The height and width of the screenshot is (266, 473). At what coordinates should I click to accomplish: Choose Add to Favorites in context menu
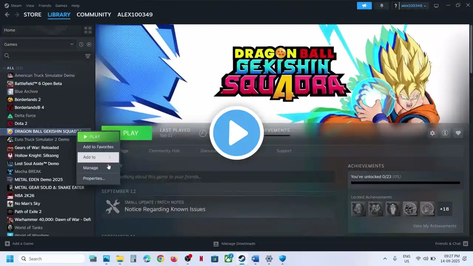(x=98, y=147)
